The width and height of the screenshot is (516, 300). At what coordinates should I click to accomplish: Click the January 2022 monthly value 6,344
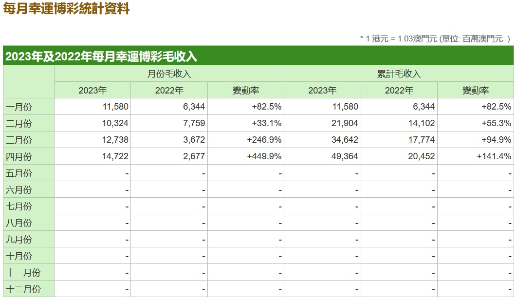[x=194, y=107]
